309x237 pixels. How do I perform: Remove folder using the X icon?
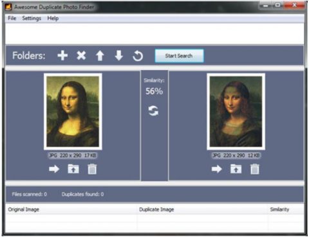coord(81,56)
